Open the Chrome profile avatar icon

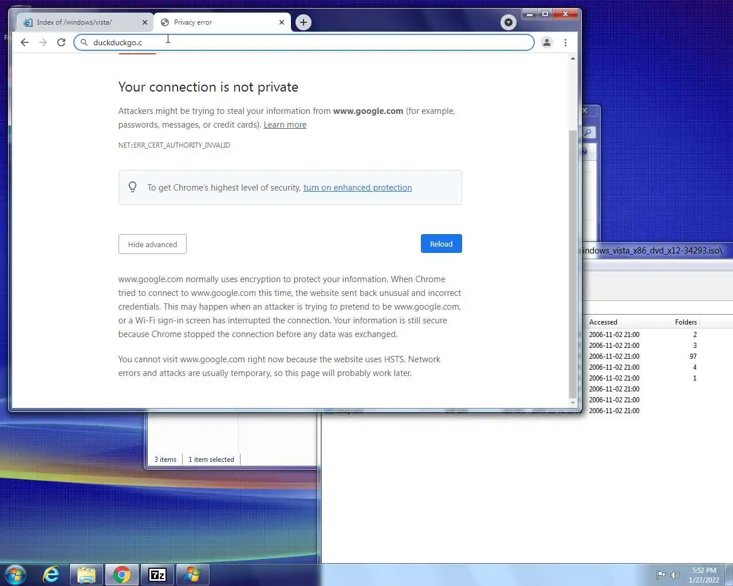(x=547, y=42)
